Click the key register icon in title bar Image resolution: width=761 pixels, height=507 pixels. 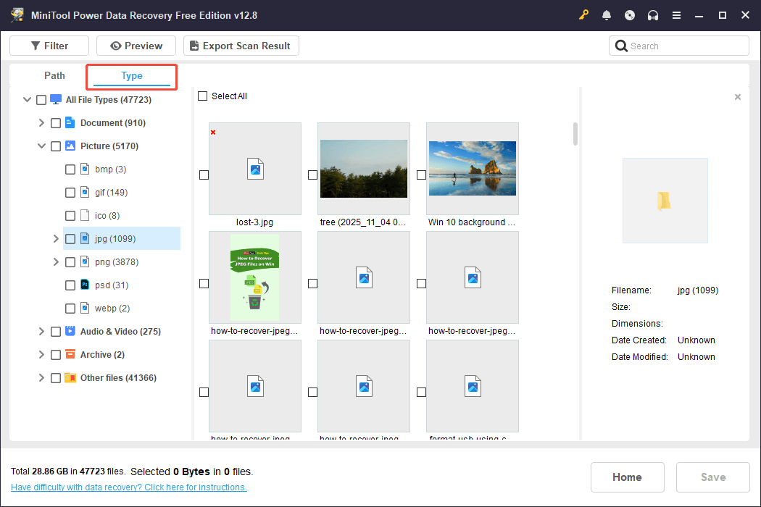(584, 15)
